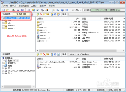Click the 3928MB total size field
Viewport: 126px width, 92px height.
(x=86, y=10)
